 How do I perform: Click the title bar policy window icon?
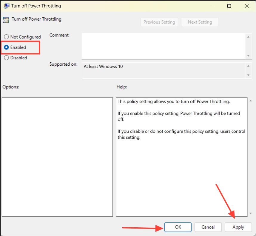(6, 6)
